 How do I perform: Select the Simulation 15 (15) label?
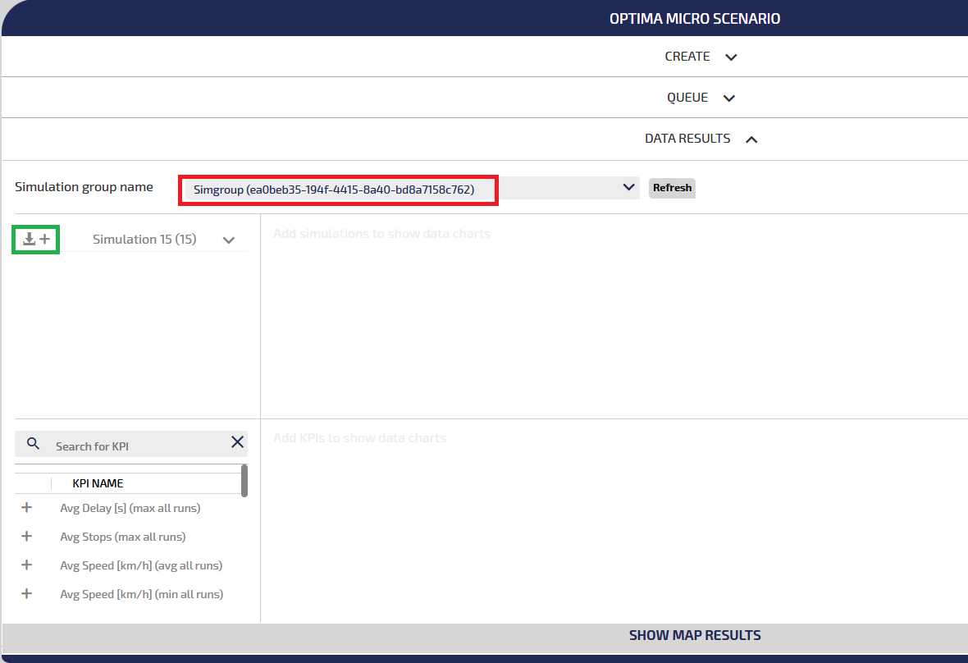(x=144, y=240)
